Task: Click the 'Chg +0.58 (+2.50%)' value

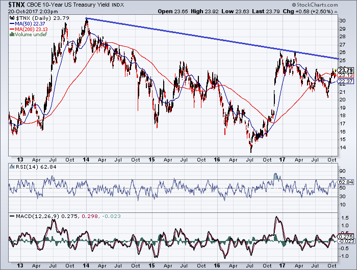Action: (308, 11)
